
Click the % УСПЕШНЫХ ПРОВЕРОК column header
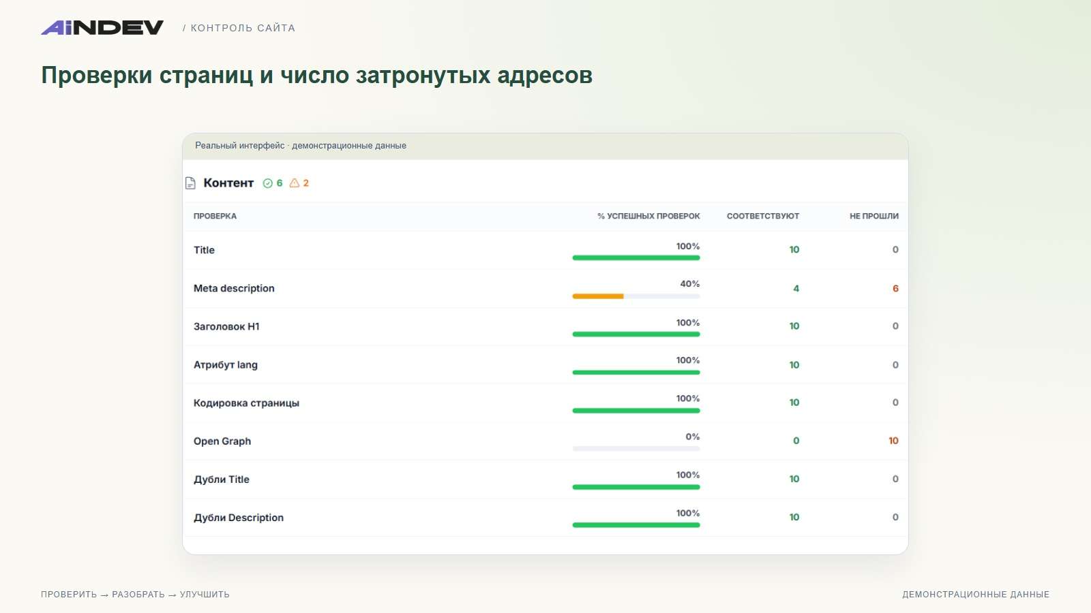tap(648, 216)
